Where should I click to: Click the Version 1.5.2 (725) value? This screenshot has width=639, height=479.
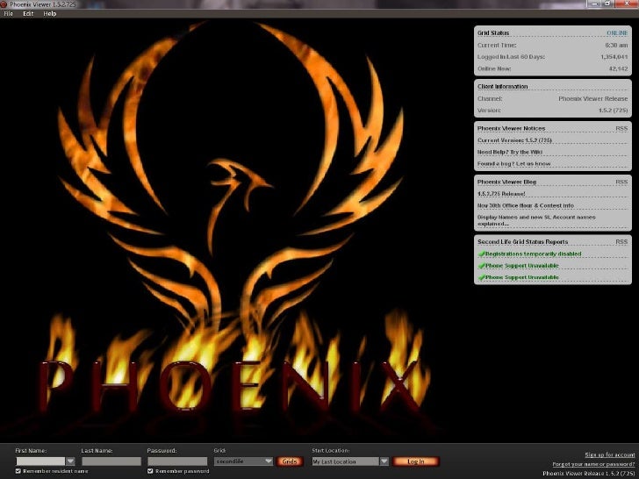pos(613,111)
